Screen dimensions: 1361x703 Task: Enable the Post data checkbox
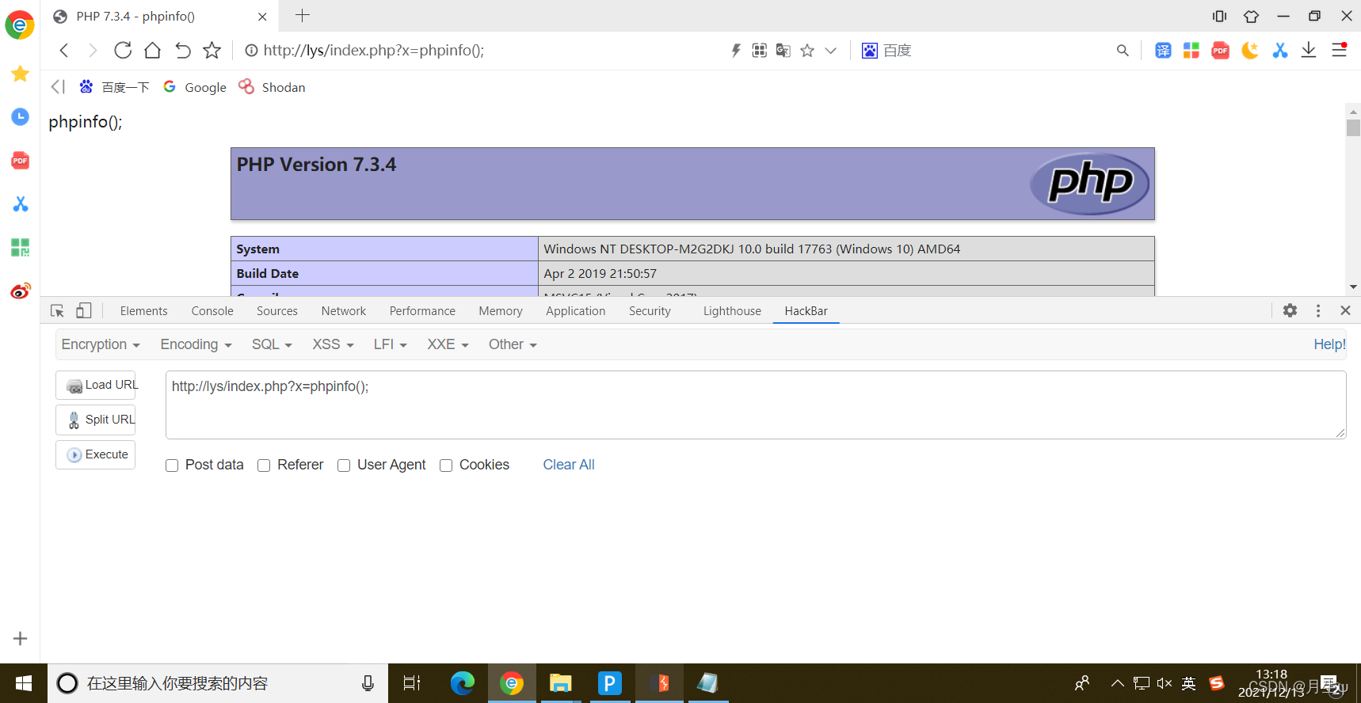172,465
